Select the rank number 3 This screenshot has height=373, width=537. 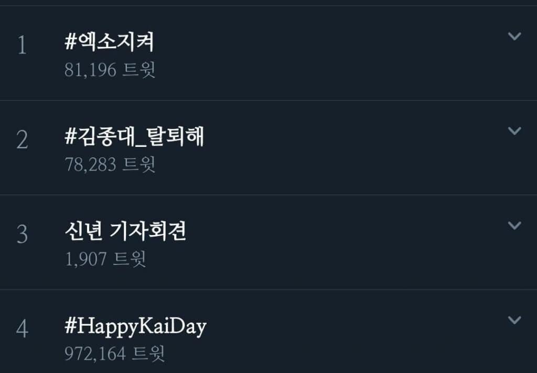pos(22,235)
